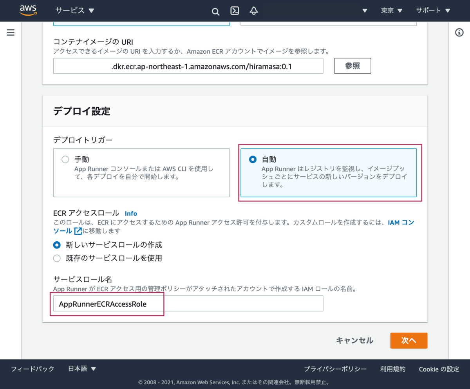
Task: Open the 東京 region selector
Action: (392, 11)
